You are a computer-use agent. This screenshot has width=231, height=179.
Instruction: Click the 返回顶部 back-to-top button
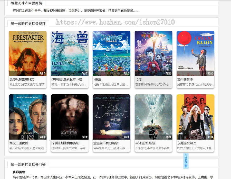pyautogui.click(x=186, y=161)
